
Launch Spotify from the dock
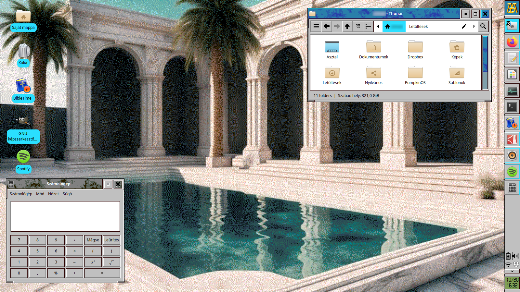click(x=512, y=172)
